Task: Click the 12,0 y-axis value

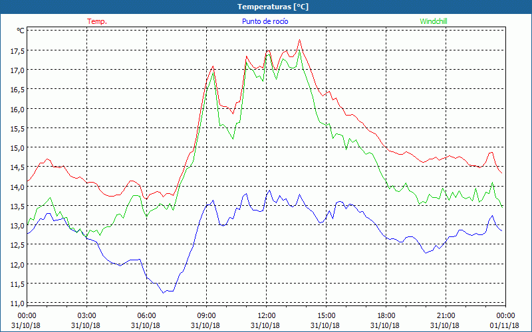Action: [17, 264]
